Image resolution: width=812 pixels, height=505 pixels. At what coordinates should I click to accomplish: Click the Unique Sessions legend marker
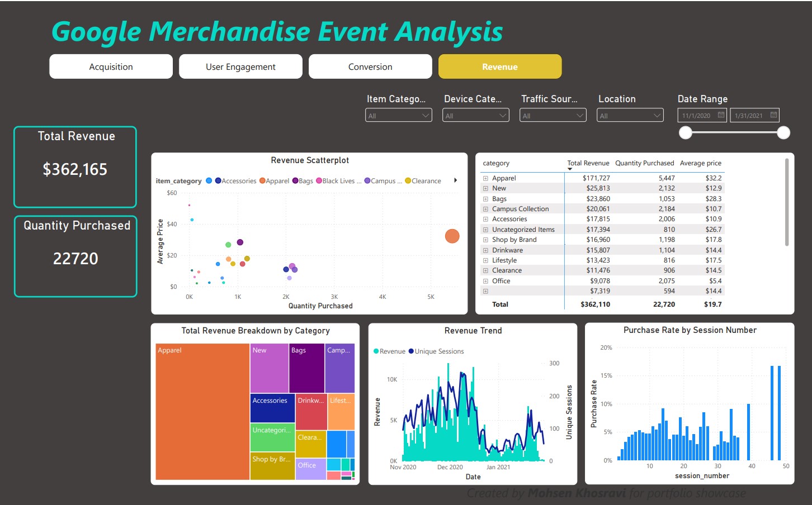[411, 351]
